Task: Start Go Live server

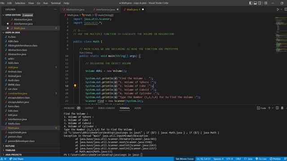Action: pos(261,159)
